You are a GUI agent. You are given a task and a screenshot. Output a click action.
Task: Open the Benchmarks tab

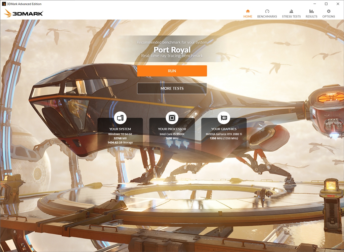click(x=267, y=13)
